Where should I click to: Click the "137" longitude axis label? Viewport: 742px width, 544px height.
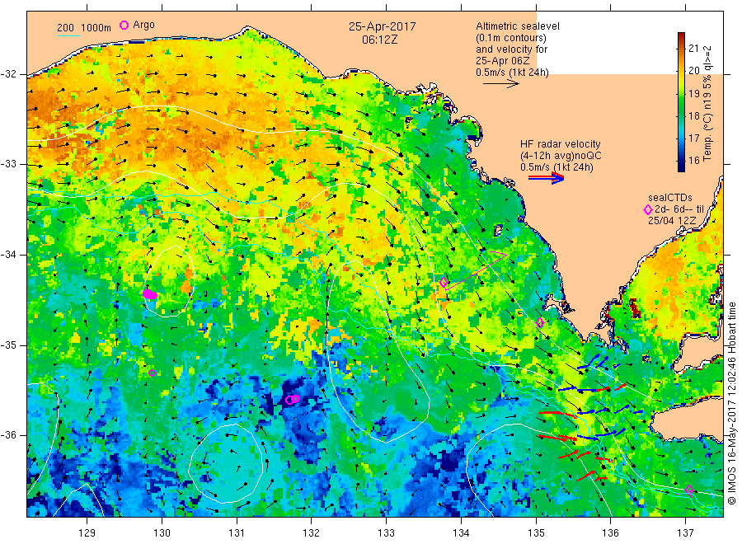[685, 533]
